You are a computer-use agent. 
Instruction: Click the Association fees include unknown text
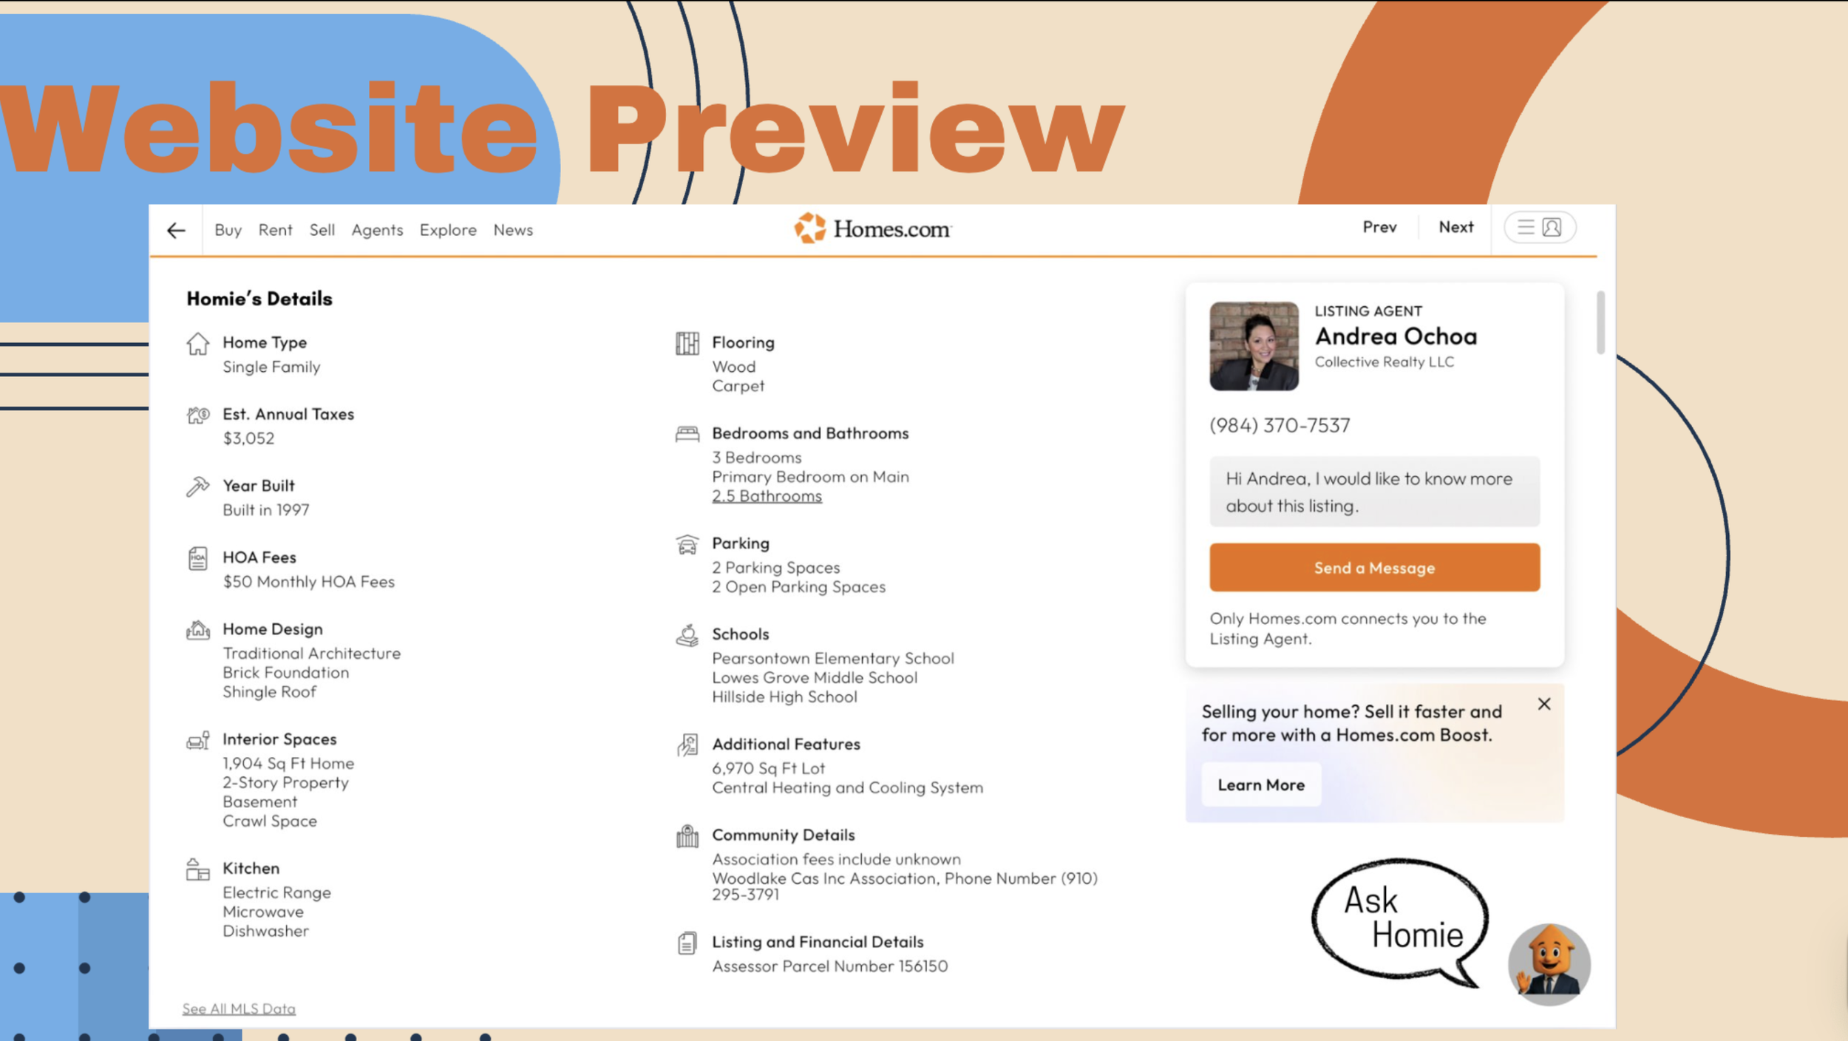(836, 860)
